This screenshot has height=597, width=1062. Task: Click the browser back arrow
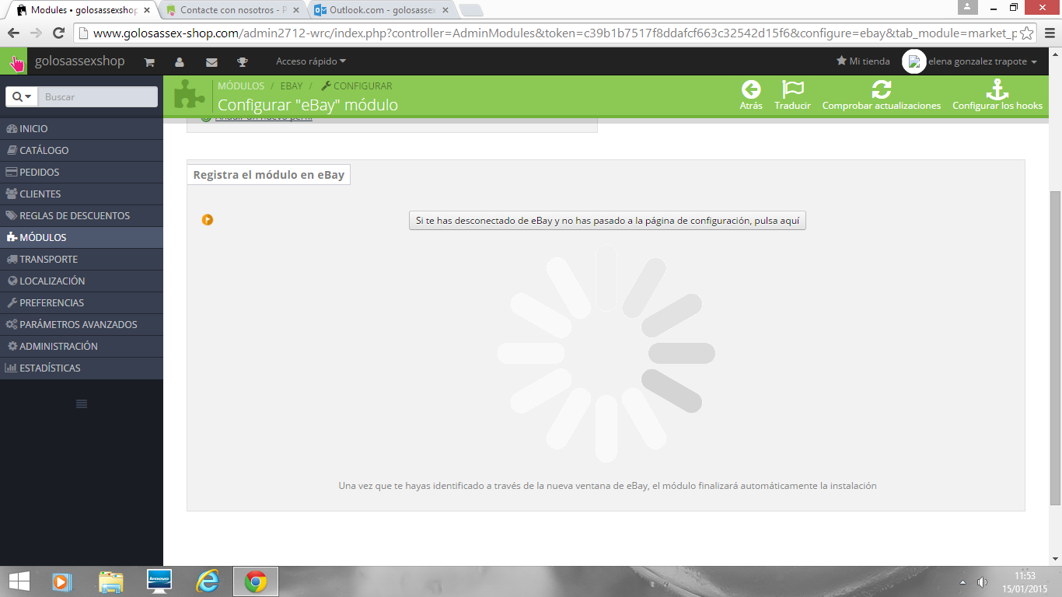[x=13, y=33]
